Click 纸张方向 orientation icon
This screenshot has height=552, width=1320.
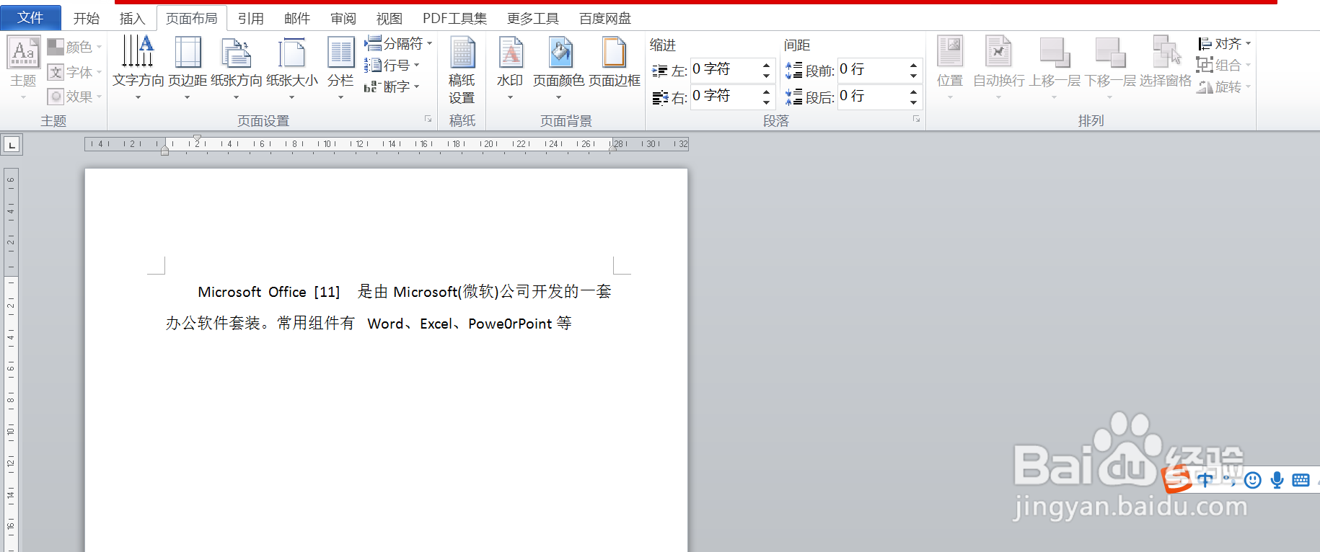coord(237,52)
